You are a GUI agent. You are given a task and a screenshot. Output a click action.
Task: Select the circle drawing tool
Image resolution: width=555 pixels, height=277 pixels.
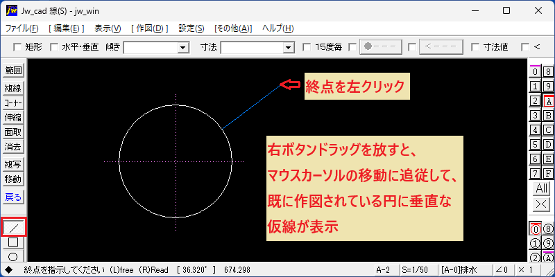coord(13,256)
